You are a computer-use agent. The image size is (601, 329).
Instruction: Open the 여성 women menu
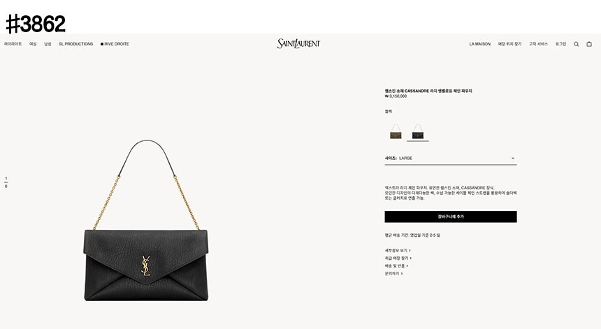(33, 44)
